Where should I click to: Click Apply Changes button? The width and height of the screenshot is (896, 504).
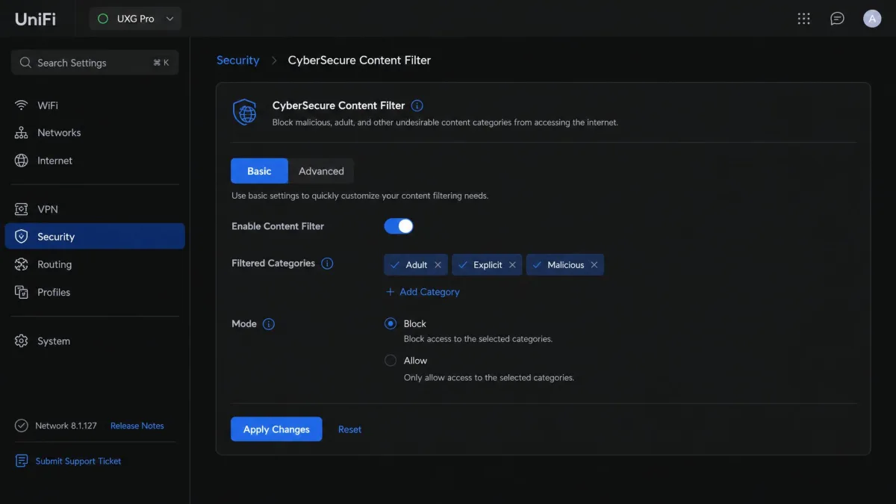276,429
